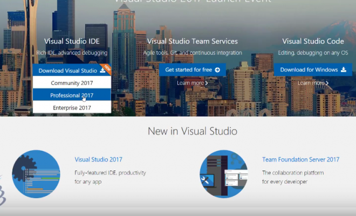Image resolution: width=356 pixels, height=216 pixels.
Task: Click the download arrow icon beside Download Visual Studio
Action: click(x=102, y=70)
